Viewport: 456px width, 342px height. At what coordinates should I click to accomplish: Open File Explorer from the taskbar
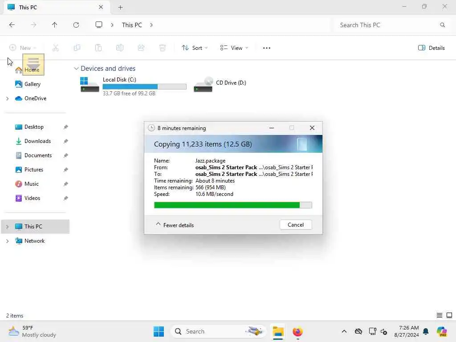[x=278, y=331]
